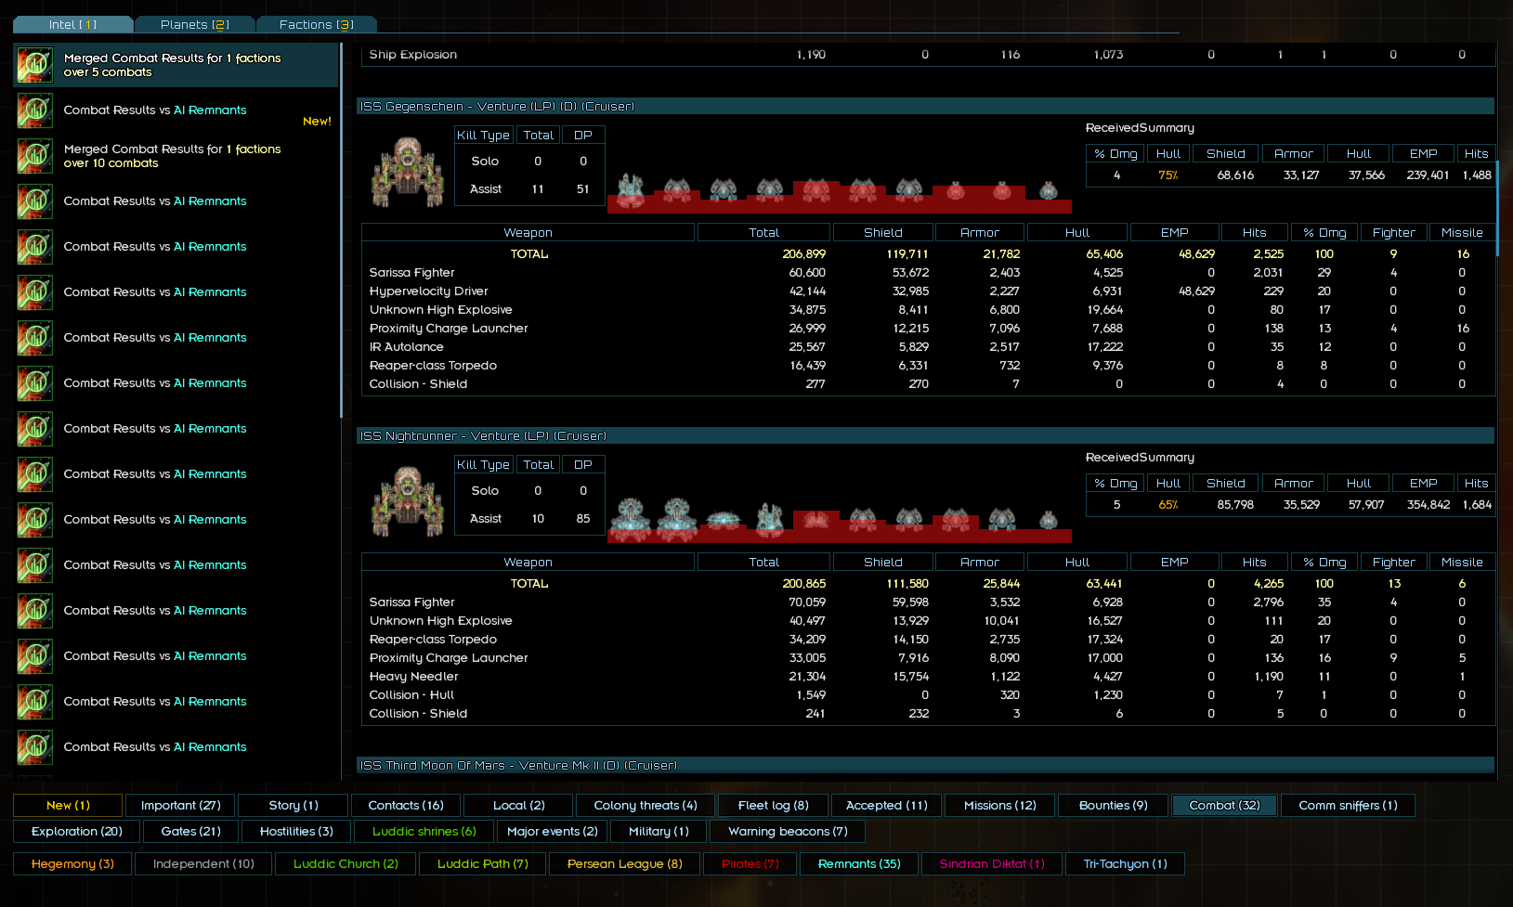The height and width of the screenshot is (907, 1513).
Task: Open the last Combat Results vs AI Remnants entry
Action: [x=155, y=746]
